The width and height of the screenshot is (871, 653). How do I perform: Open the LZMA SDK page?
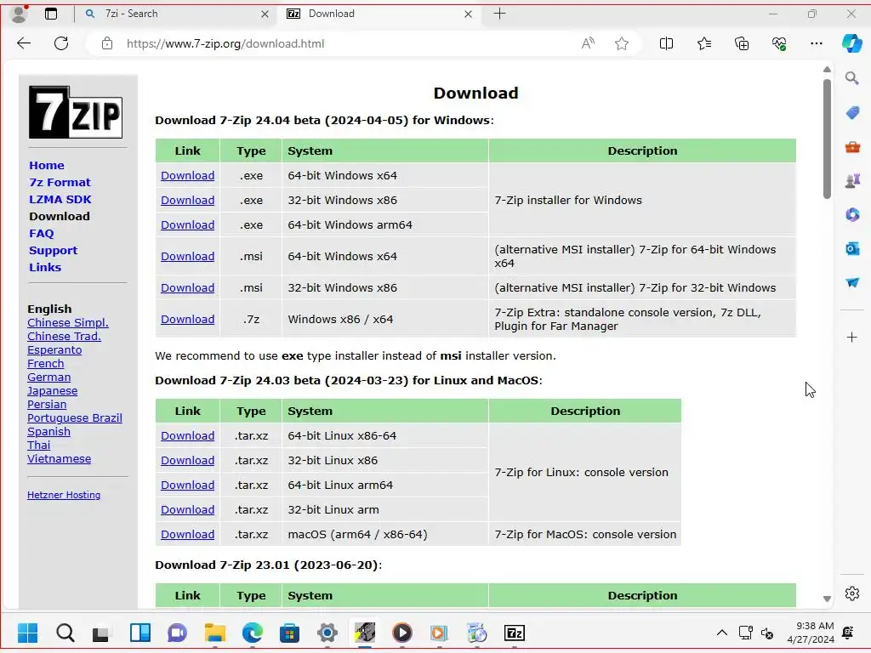click(x=60, y=199)
